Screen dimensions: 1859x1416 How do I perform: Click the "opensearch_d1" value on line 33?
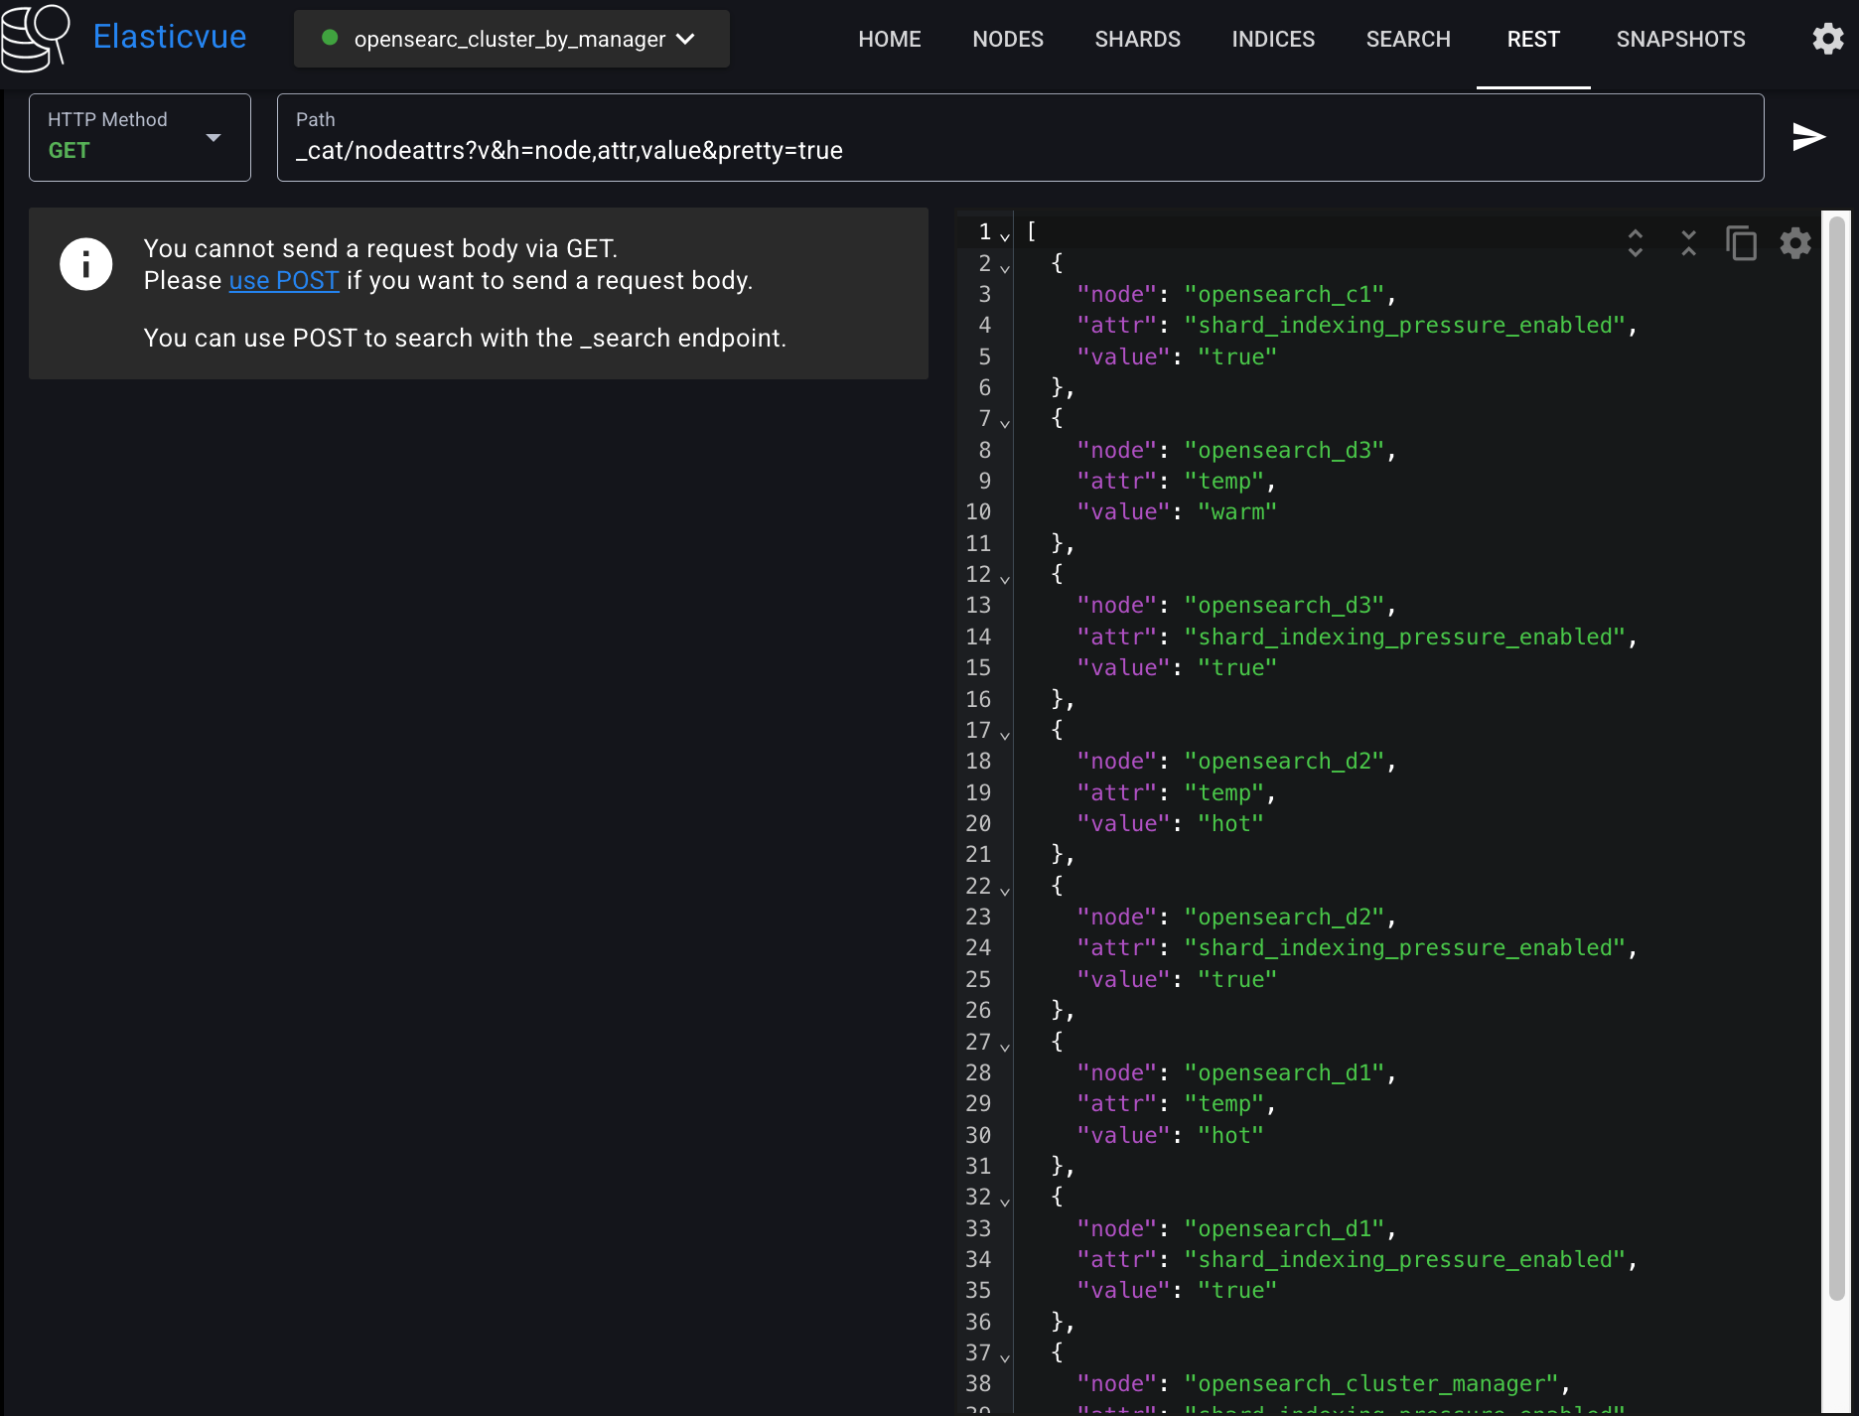[1286, 1229]
